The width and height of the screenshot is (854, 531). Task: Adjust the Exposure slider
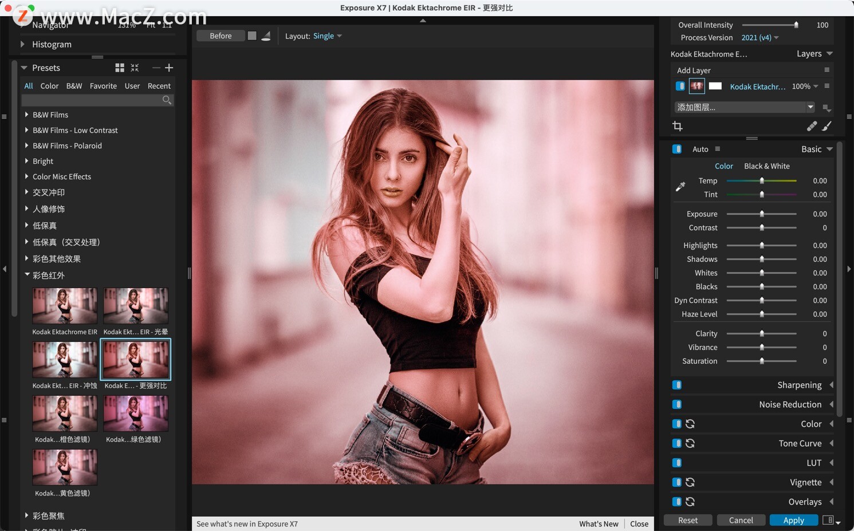[762, 214]
